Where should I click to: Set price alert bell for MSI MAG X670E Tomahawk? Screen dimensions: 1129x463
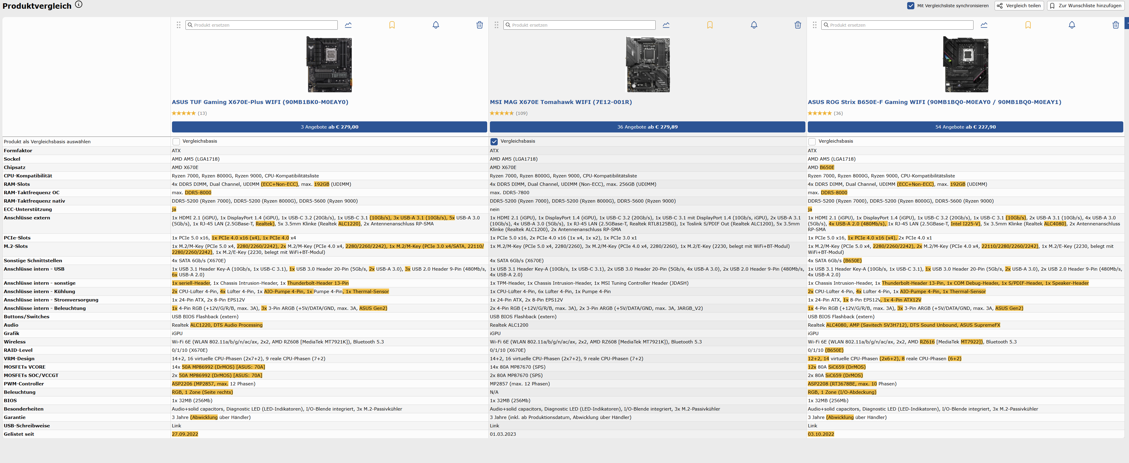pos(754,25)
